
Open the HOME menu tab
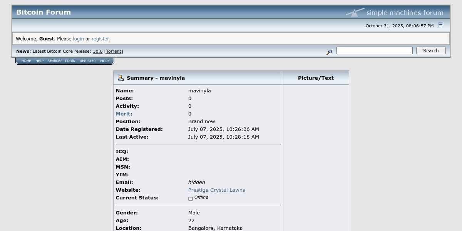[x=26, y=61]
